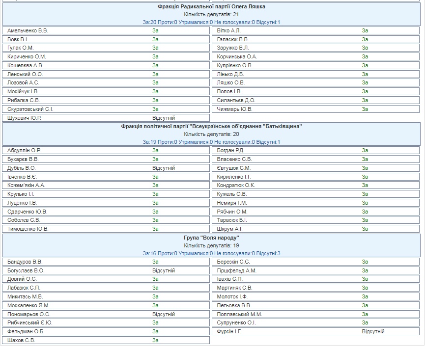Click deputy Корчинська О.А.

pos(237,57)
